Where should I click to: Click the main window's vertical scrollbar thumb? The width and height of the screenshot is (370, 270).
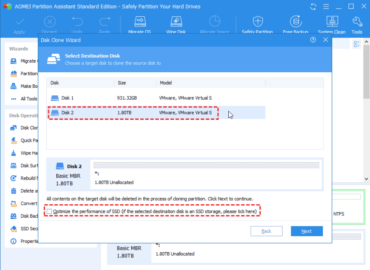366,72
